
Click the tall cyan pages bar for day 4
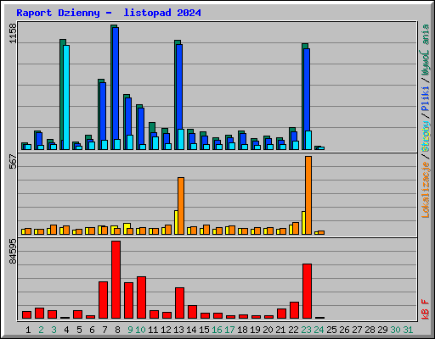66,97
